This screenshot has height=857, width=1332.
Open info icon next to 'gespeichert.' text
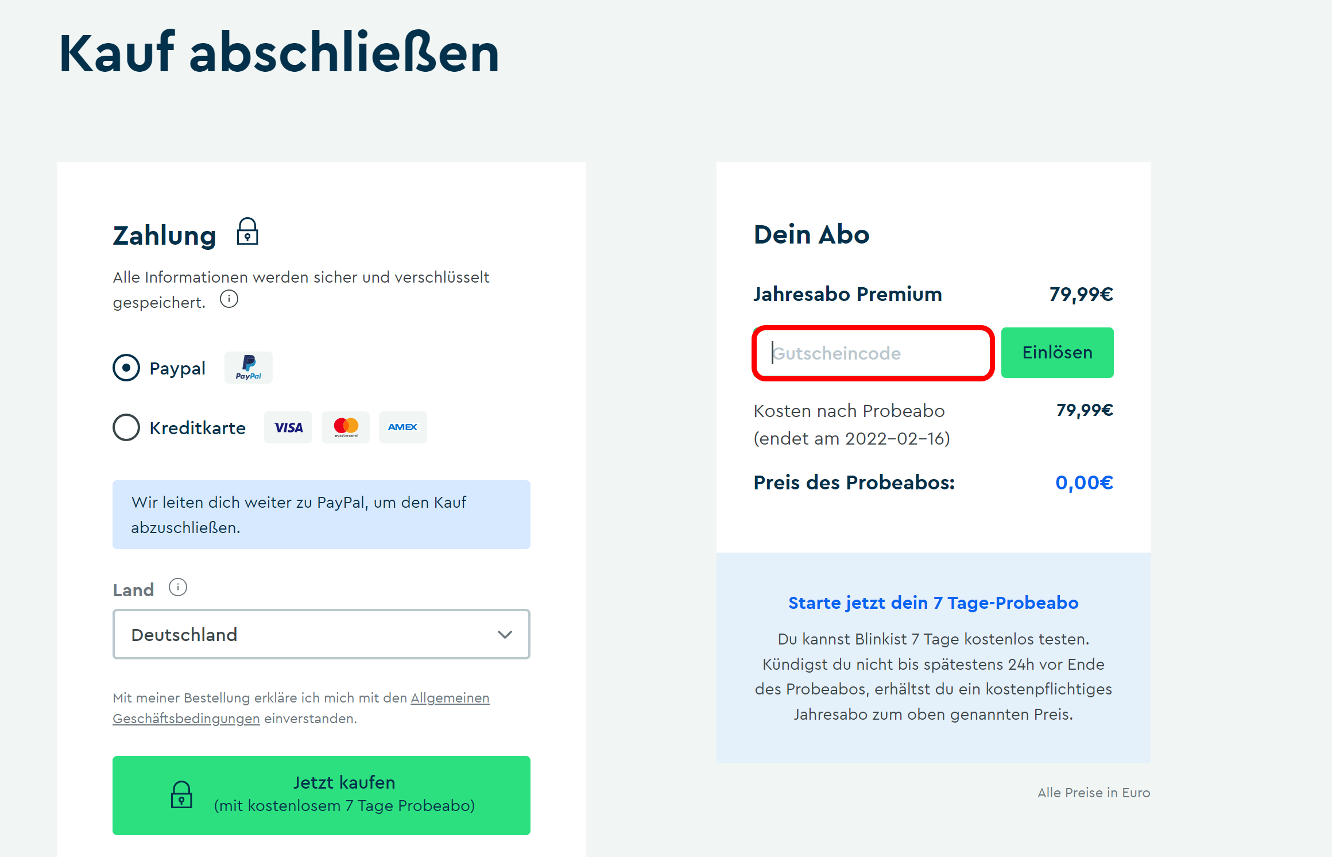click(229, 299)
